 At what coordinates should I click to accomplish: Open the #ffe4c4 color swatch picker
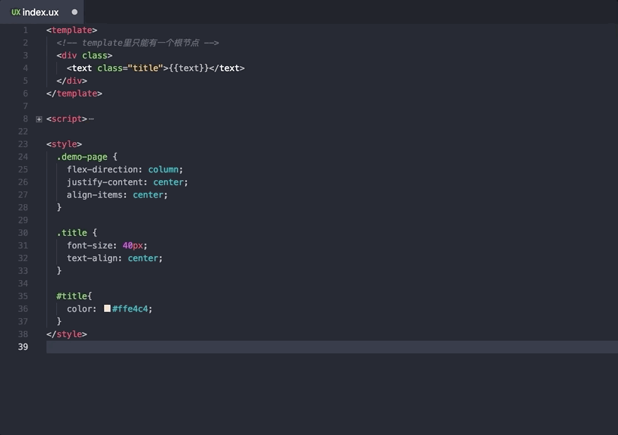point(107,308)
